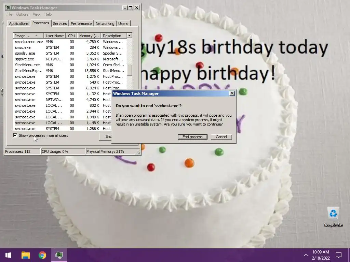The image size is (350, 262).
Task: Maximize the Windows Task Manager window
Action: (x=130, y=8)
